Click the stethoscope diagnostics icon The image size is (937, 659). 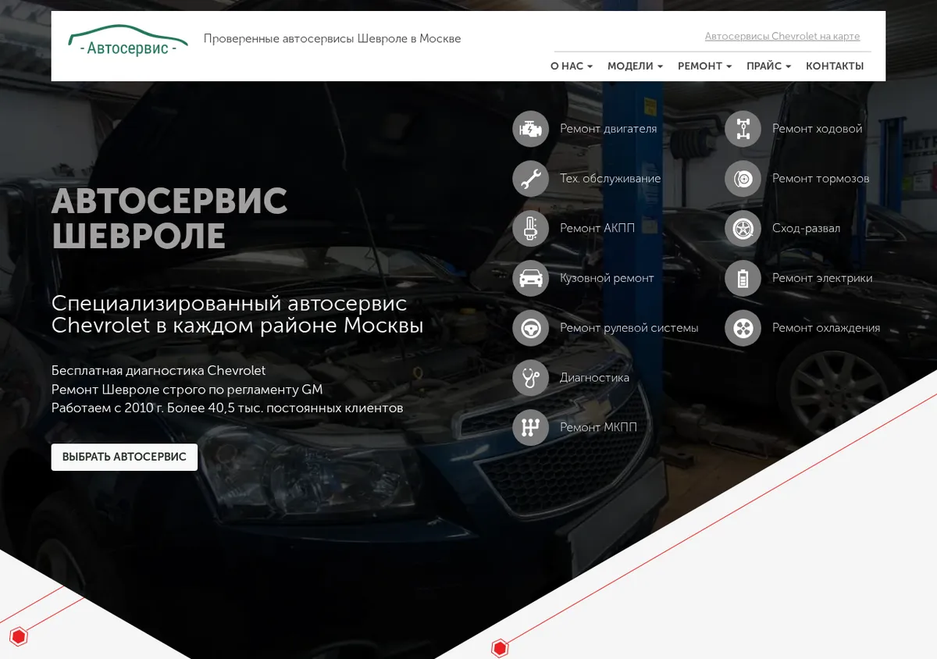531,378
